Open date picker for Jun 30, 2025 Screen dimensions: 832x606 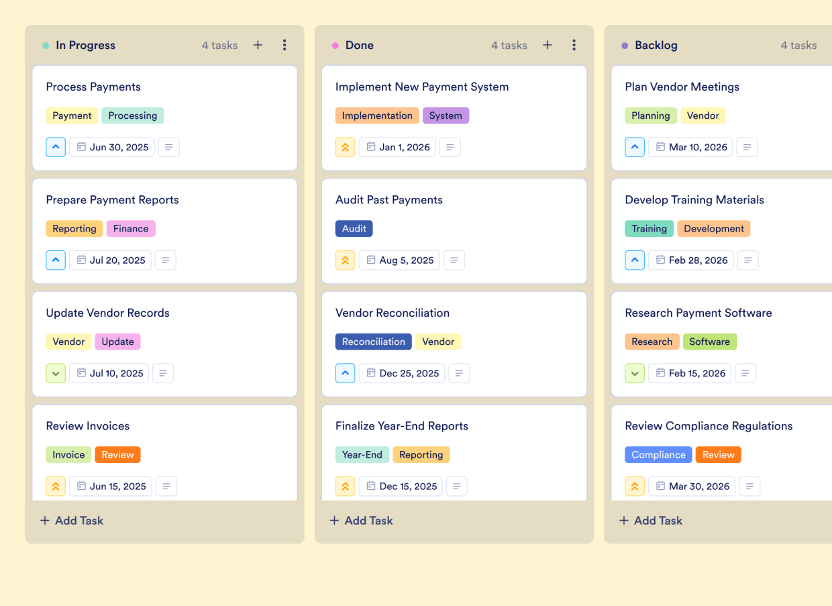point(111,147)
